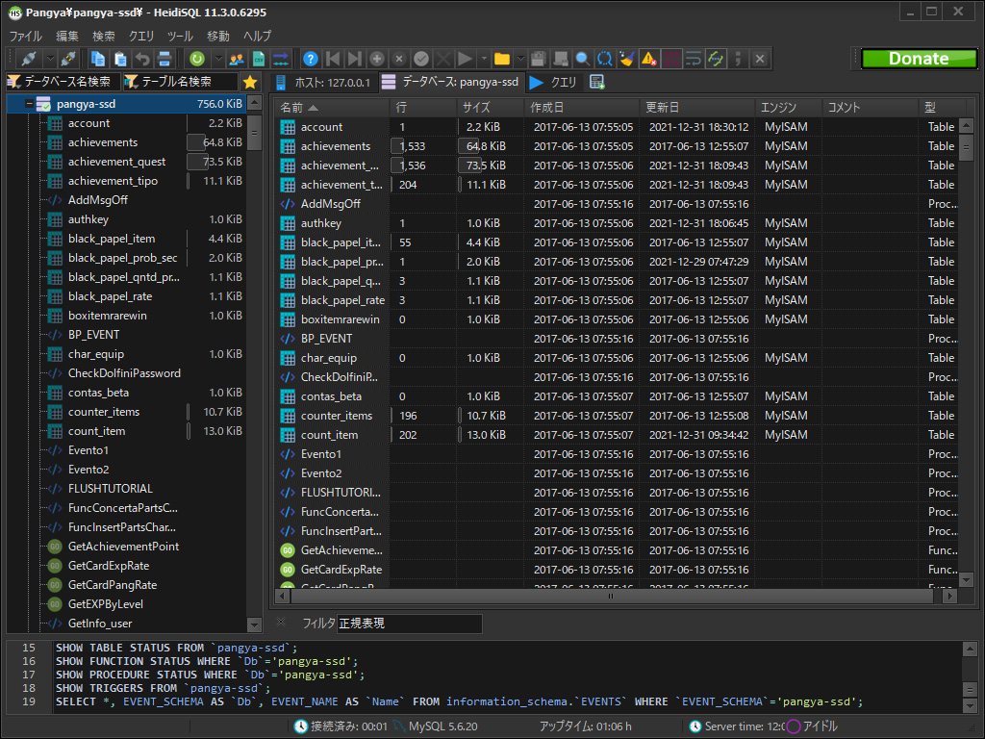
Task: Click the database name filter field
Action: [63, 82]
